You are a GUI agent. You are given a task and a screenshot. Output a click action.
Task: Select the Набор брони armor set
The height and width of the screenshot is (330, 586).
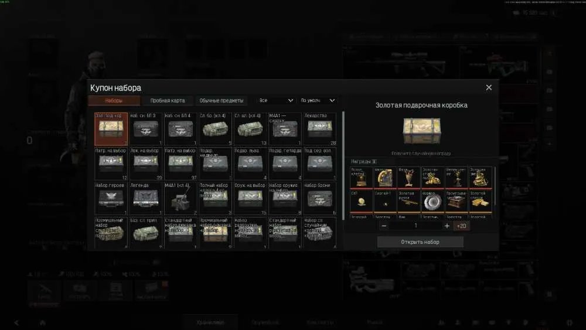click(319, 199)
